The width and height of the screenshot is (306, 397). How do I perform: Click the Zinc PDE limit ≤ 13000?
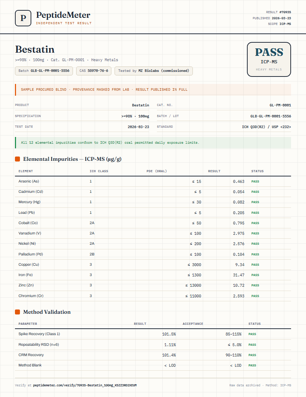point(193,286)
